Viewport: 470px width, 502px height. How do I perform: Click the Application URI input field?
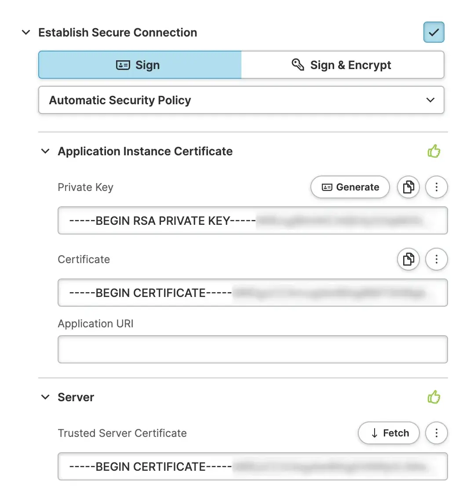[x=252, y=350]
